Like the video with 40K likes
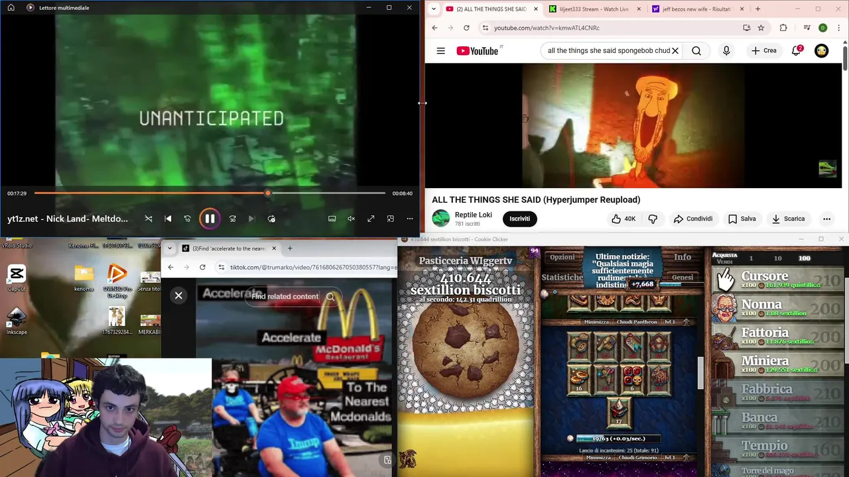 (x=623, y=219)
